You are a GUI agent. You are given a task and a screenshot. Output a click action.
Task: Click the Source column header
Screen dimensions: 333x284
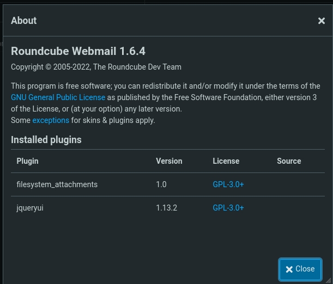289,161
